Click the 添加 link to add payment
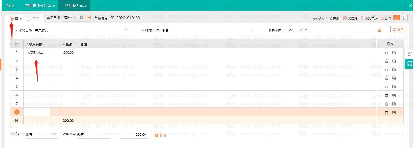The image size is (413, 148). pyautogui.click(x=160, y=136)
